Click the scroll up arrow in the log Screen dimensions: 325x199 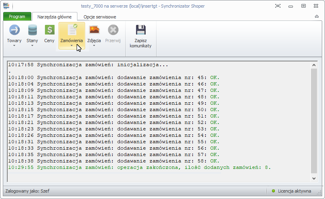[x=314, y=65]
